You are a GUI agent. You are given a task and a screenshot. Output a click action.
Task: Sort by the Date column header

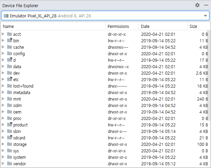click(x=163, y=26)
